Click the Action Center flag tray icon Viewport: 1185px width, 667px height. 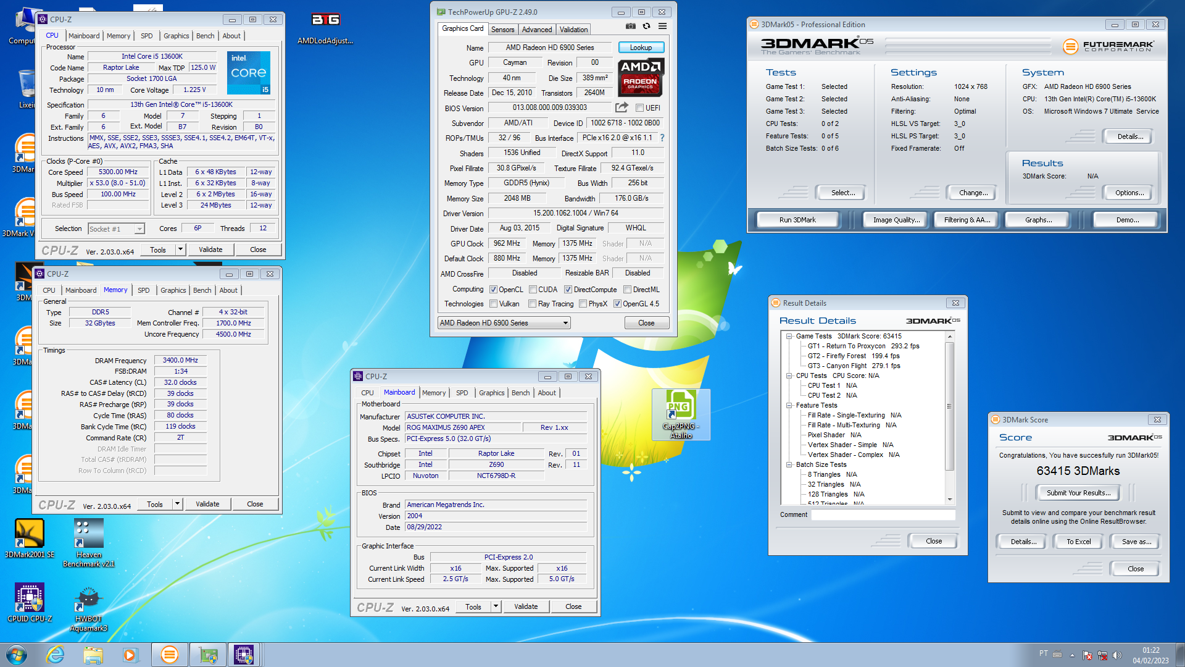[x=1087, y=655]
